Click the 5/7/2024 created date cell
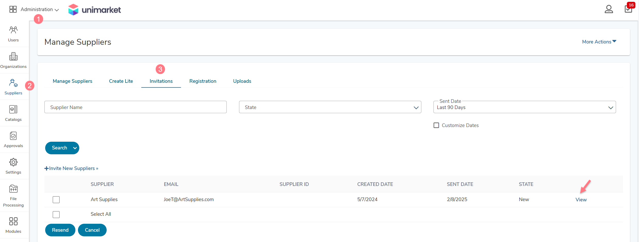 click(x=367, y=199)
